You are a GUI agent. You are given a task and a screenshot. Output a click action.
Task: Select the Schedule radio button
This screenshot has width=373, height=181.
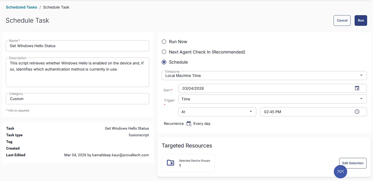click(x=164, y=62)
